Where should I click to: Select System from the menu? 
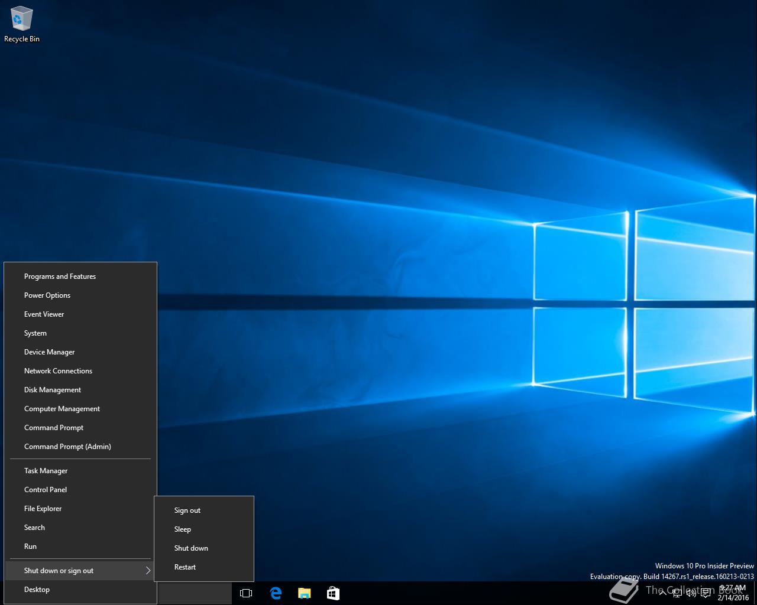(80, 333)
